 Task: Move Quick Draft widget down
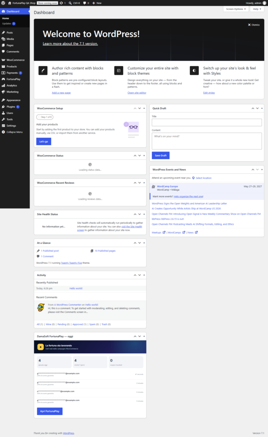coord(257,108)
